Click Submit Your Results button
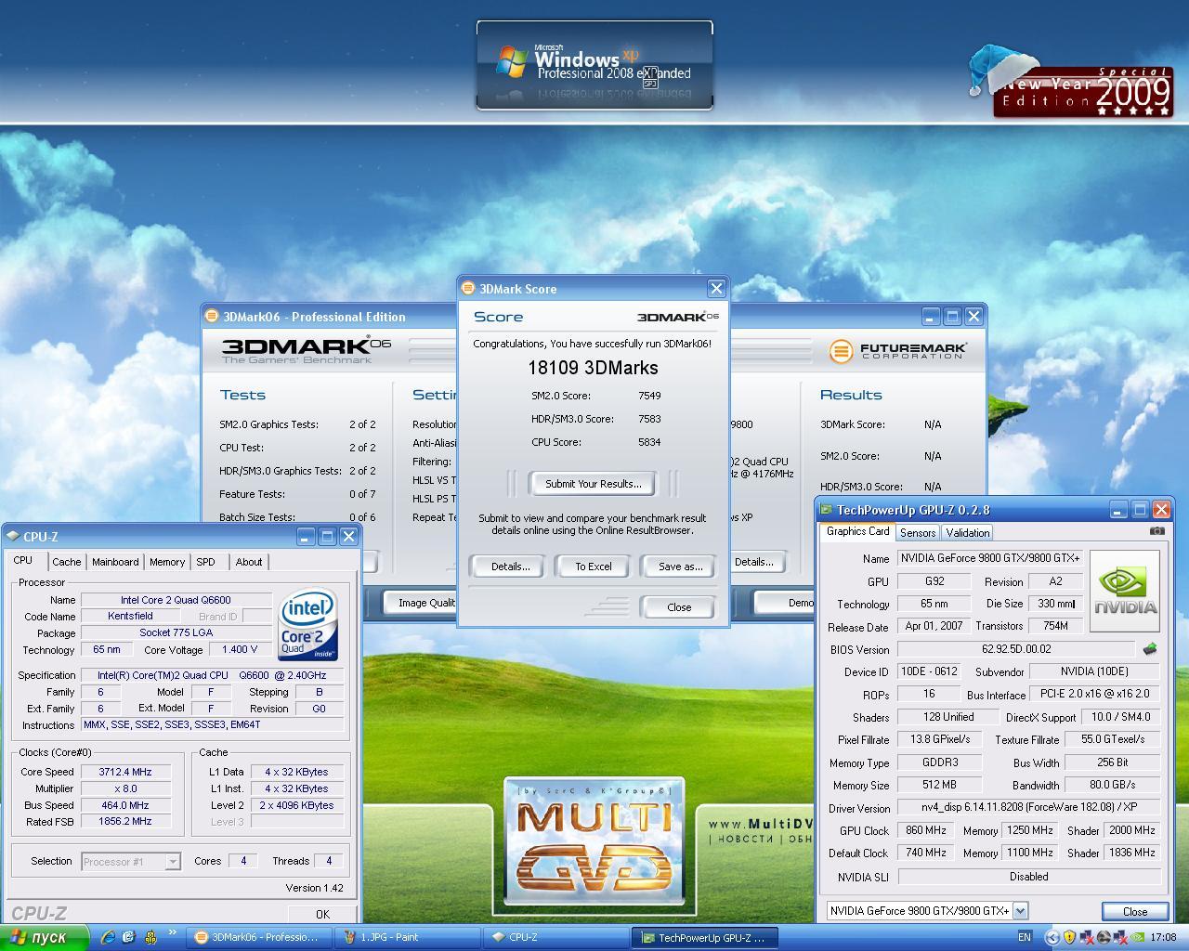The width and height of the screenshot is (1189, 951). 593,484
